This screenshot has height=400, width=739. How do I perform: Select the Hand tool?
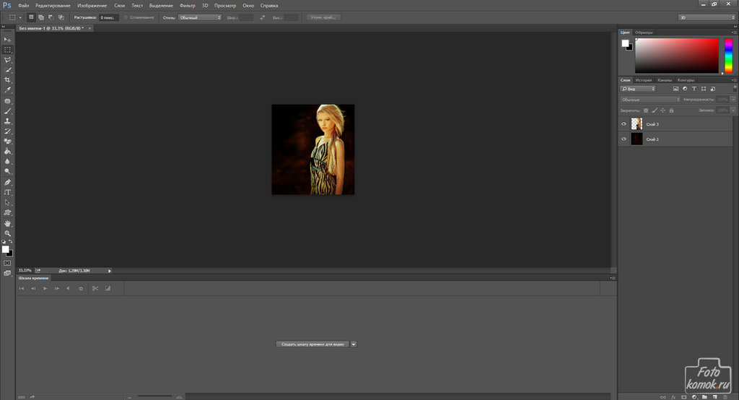point(8,224)
